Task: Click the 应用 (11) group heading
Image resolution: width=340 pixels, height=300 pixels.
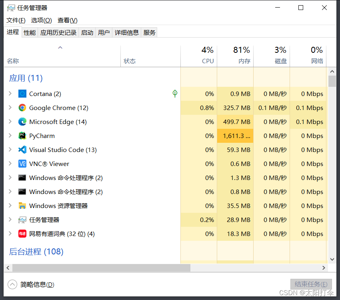Action: tap(26, 78)
